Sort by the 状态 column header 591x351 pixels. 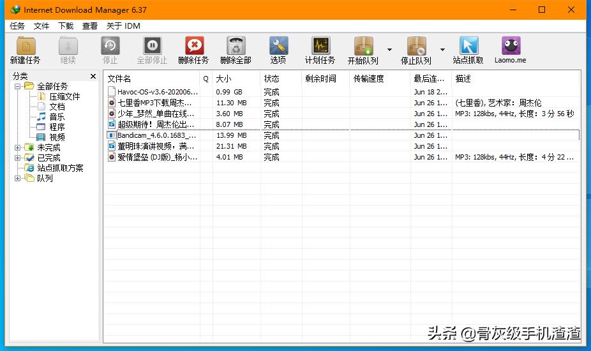pyautogui.click(x=281, y=78)
